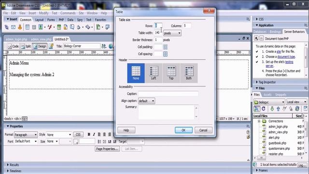309x174 pixels.
Task: Switch to Split view
Action: click(x=26, y=46)
